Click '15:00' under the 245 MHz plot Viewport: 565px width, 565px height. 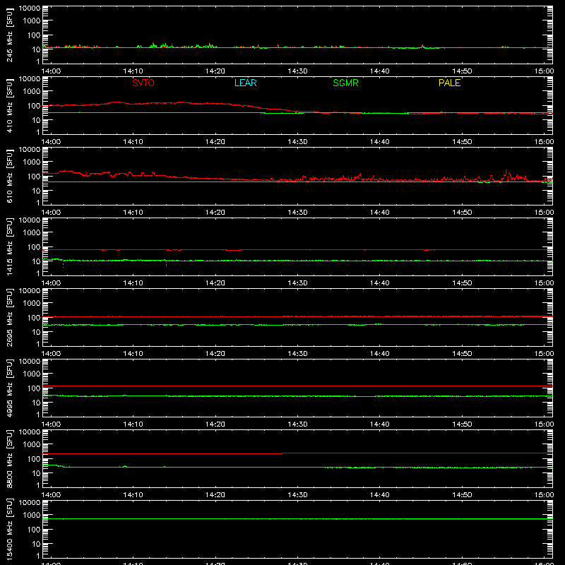tap(544, 71)
